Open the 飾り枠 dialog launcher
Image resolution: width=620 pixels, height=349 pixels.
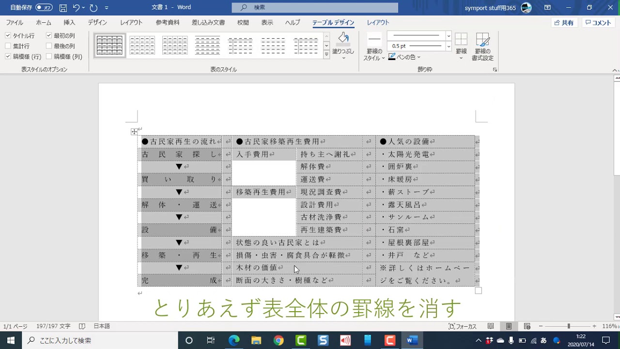[x=495, y=70]
